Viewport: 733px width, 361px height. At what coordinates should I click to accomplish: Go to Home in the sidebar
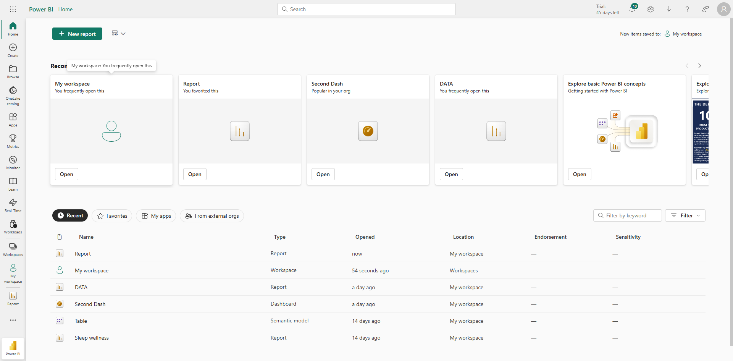[13, 29]
